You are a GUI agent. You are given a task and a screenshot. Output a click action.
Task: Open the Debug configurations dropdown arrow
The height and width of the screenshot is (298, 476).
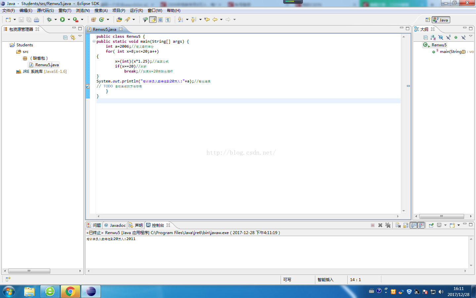coord(56,20)
